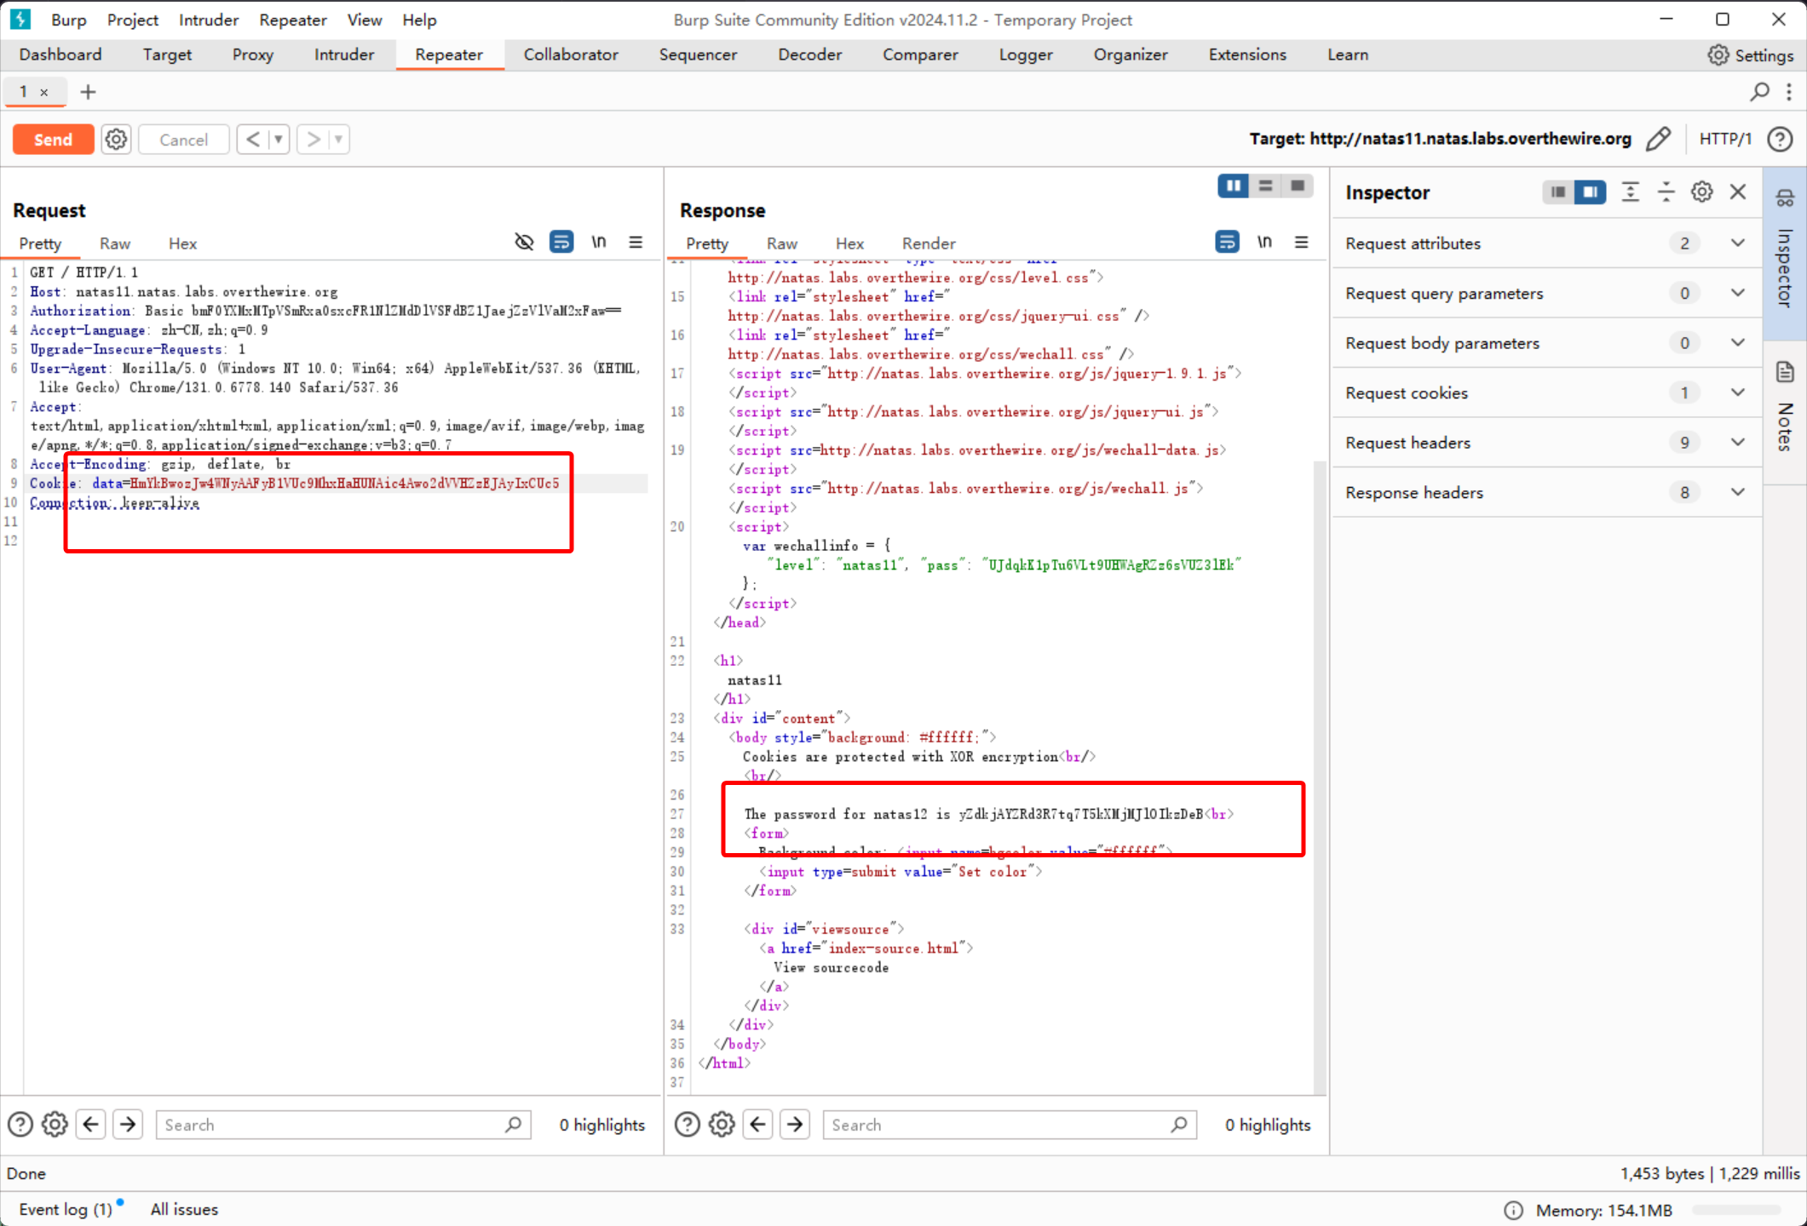Screen dimensions: 1807x1226
Task: Click the Send request button
Action: [53, 140]
